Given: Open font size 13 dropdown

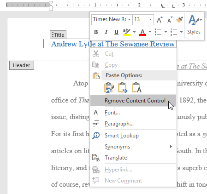Looking at the screenshot, I should [x=150, y=19].
